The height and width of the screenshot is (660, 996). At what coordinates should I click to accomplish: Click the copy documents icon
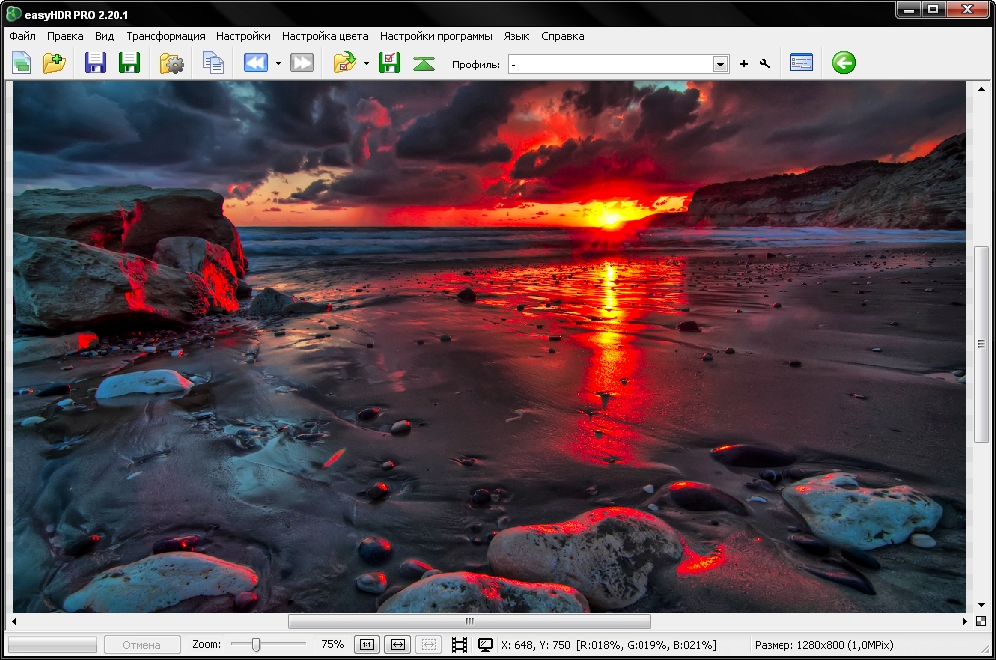click(213, 64)
